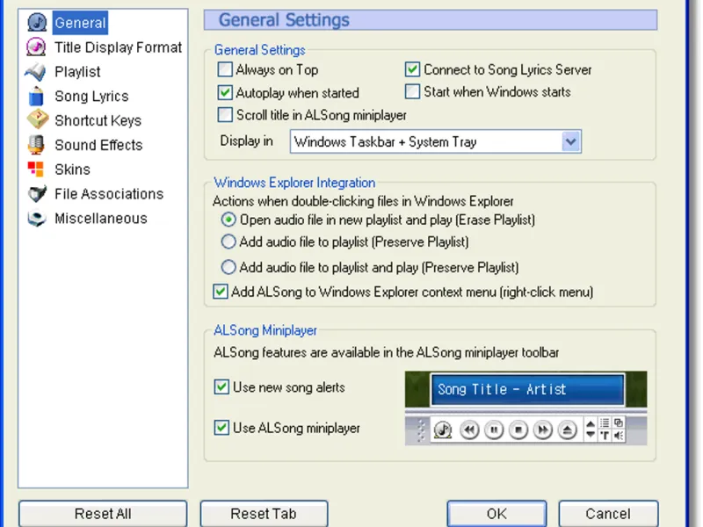Click the pause button in miniplayer preview
Viewport: 703px width, 527px height.
pos(494,430)
